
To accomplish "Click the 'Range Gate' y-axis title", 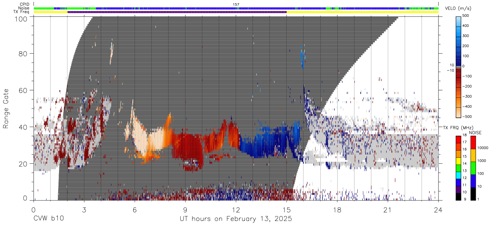I will pos(6,108).
